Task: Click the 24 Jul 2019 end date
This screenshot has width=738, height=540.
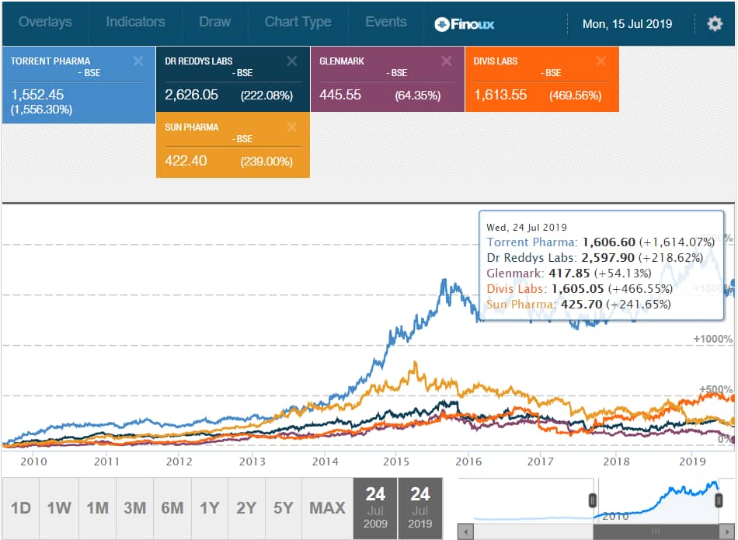Action: pyautogui.click(x=420, y=507)
